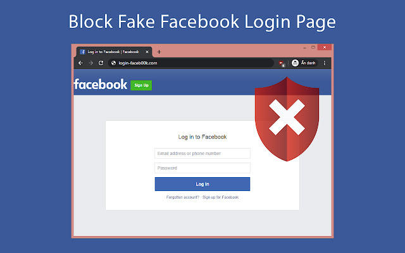Click the browser forward arrow

90,63
